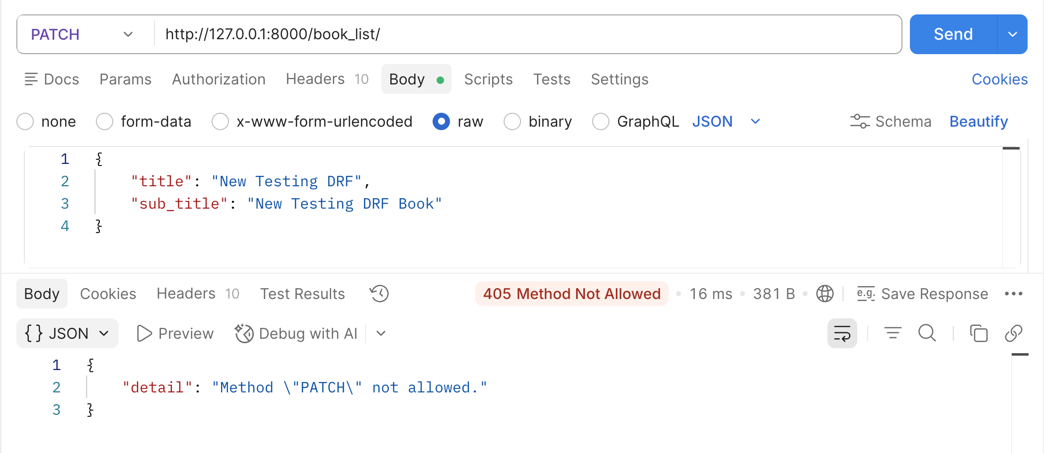Viewport: 1044px width, 453px height.
Task: Toggle word wrap in response viewer
Action: [x=842, y=333]
